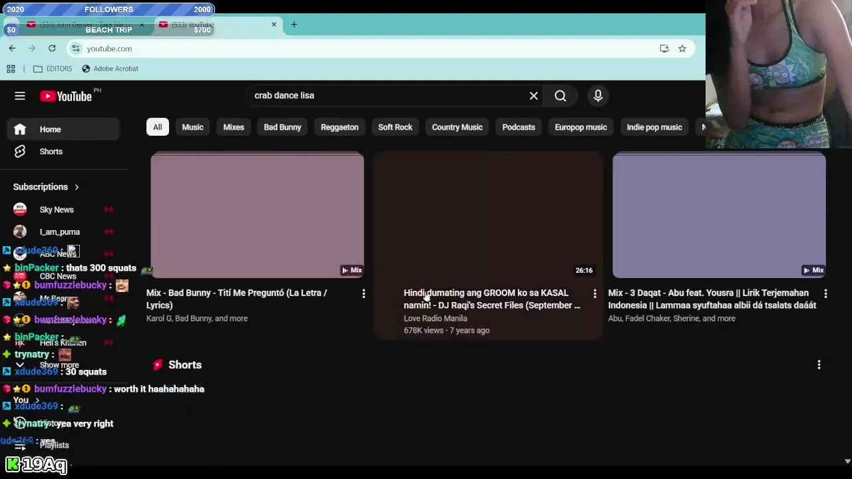Open Mix - 3 Daqat Abu title

[x=712, y=299]
